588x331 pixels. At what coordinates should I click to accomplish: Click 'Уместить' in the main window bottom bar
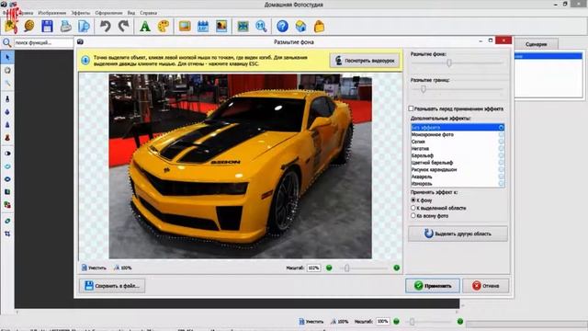pyautogui.click(x=311, y=322)
